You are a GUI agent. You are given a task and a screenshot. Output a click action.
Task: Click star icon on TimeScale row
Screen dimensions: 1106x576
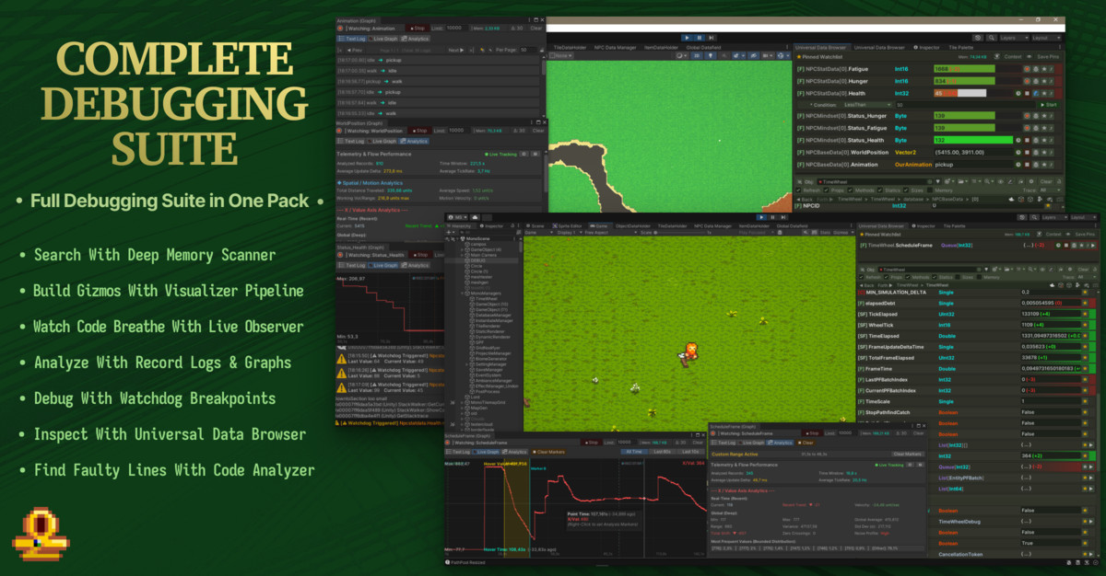point(1085,401)
